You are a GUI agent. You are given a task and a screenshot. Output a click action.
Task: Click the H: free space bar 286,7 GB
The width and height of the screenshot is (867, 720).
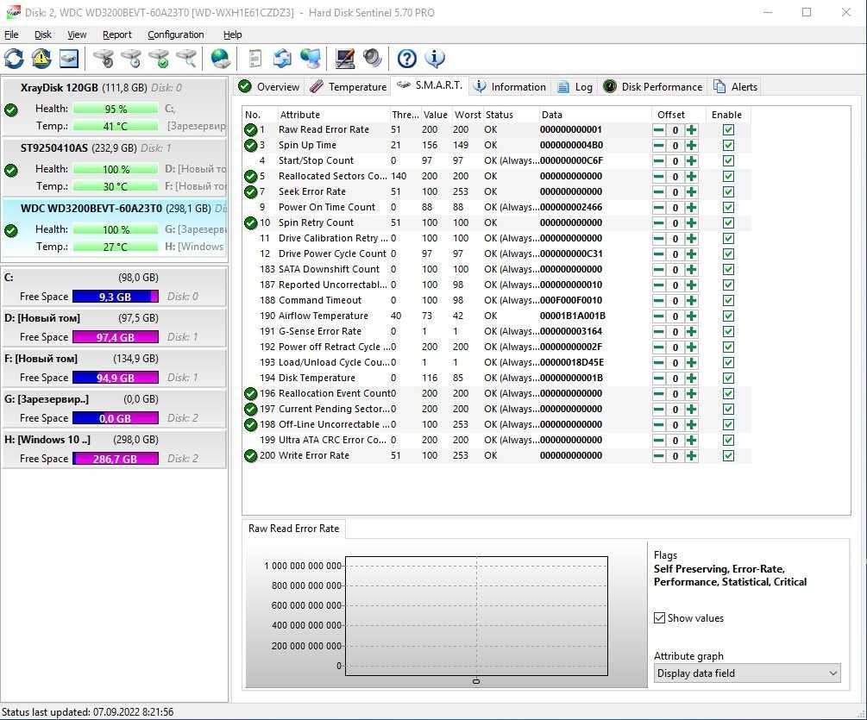[116, 459]
